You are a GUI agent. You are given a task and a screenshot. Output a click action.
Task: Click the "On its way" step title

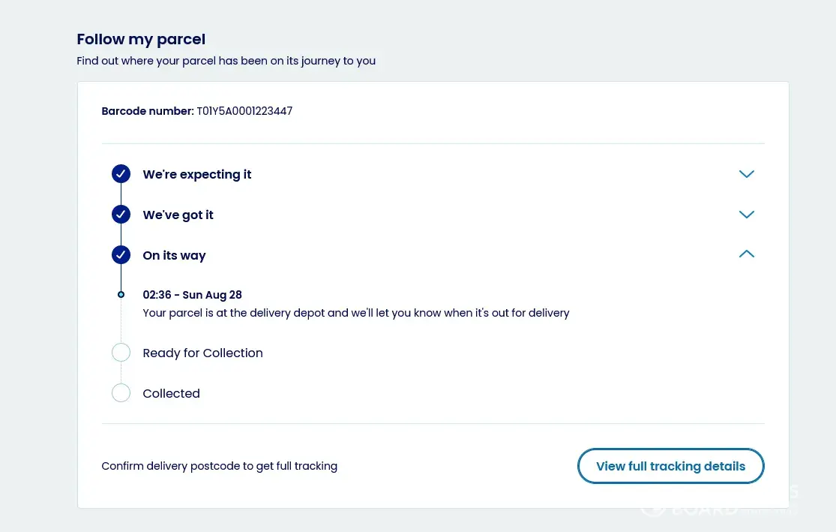click(x=174, y=255)
